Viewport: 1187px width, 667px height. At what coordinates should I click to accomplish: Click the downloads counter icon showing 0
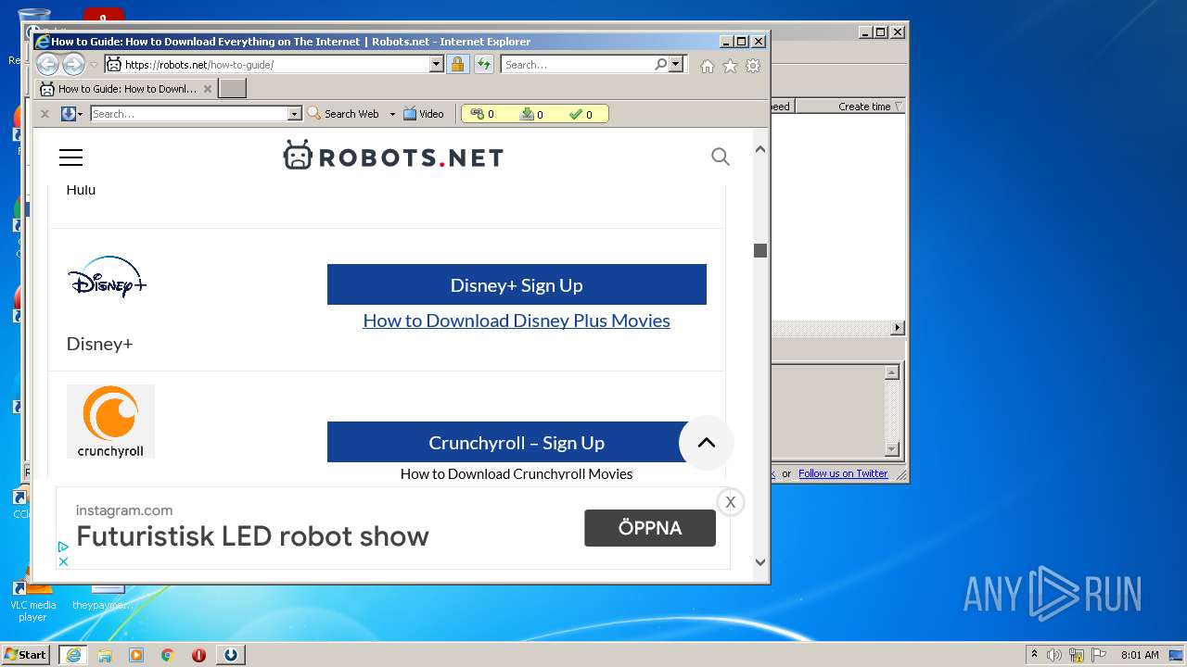[x=527, y=114]
